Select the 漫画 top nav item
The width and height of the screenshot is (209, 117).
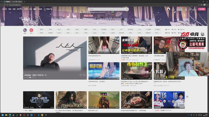point(31,9)
